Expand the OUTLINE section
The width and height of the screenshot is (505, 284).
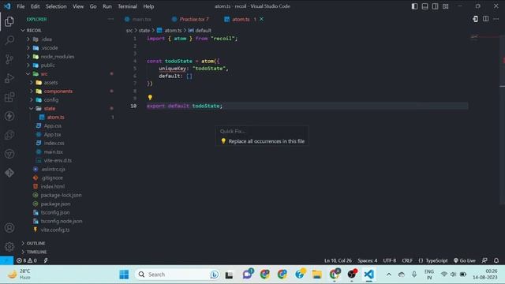(x=36, y=243)
